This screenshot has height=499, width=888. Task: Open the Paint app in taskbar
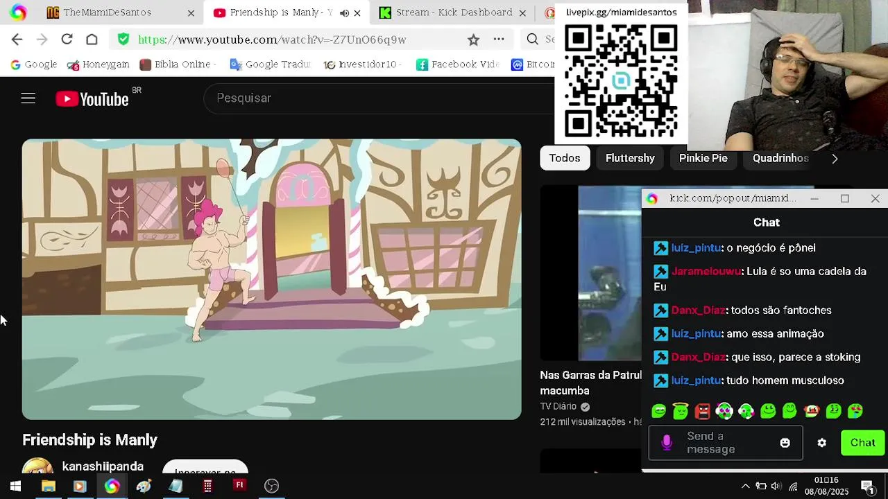point(144,486)
